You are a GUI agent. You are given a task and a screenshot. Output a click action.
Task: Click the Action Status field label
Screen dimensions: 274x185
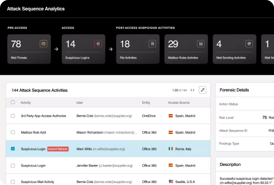point(228,104)
